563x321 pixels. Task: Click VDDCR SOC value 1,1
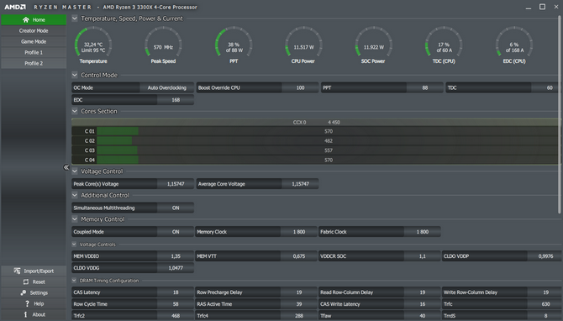coord(422,256)
